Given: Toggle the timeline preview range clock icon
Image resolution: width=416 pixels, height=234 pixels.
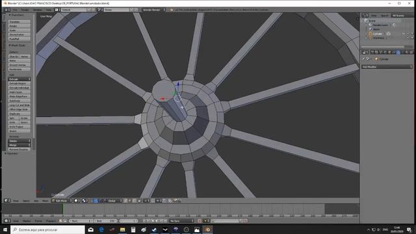Looking at the screenshot, I should tap(60, 221).
